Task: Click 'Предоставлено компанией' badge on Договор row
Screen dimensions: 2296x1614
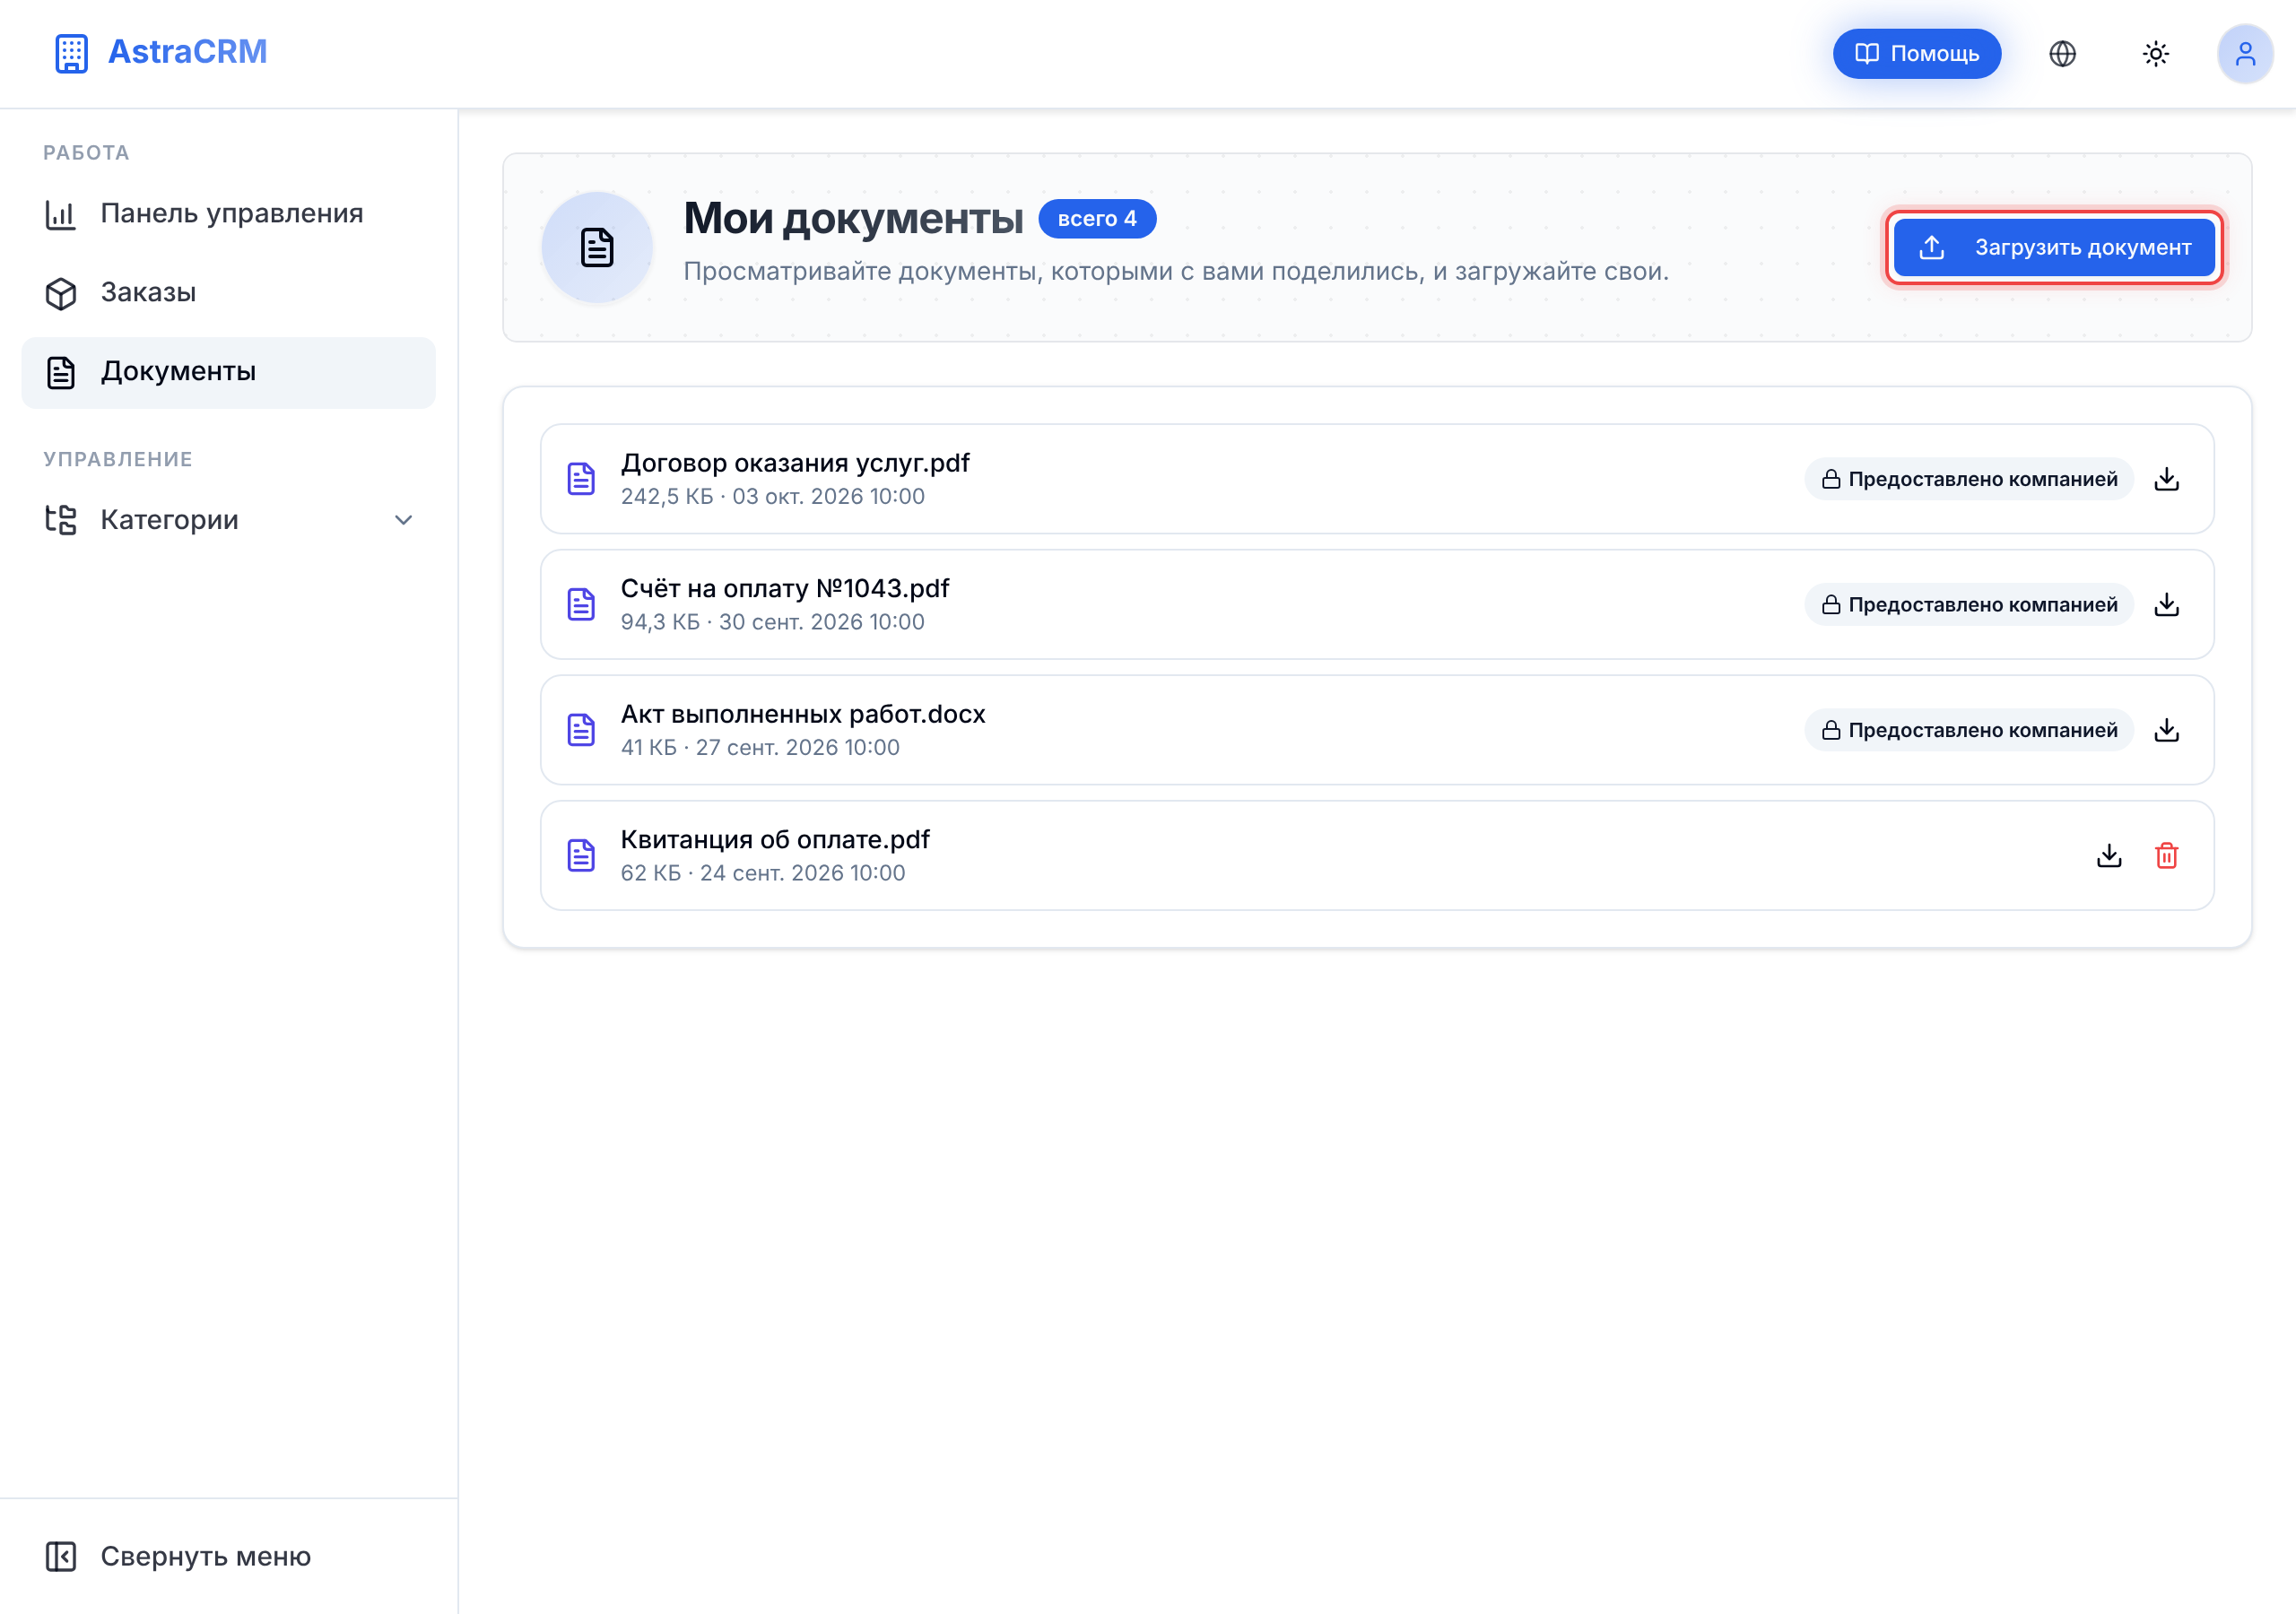Action: [x=1968, y=479]
